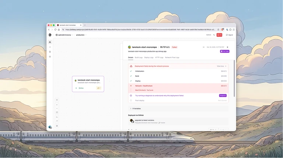
Task: Select the tanstack-start-monorepo browser tab
Action: pyautogui.click(x=69, y=25)
